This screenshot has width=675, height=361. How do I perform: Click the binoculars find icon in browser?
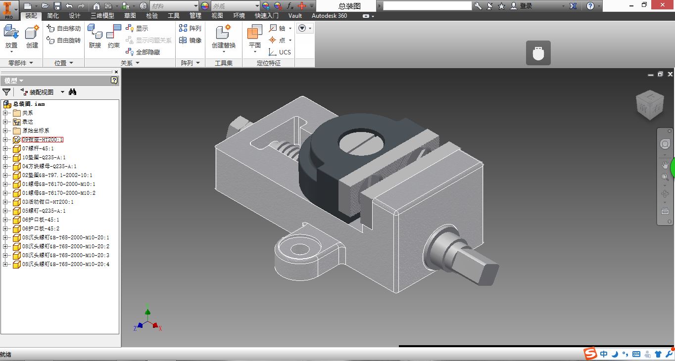(73, 92)
